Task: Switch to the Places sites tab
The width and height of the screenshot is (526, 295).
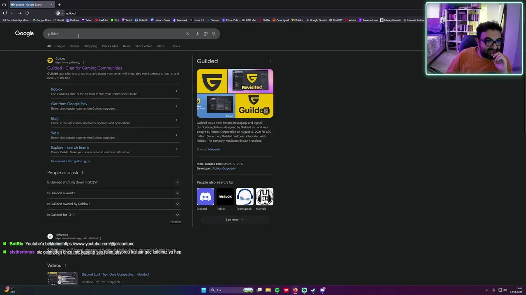Action: pyautogui.click(x=110, y=46)
